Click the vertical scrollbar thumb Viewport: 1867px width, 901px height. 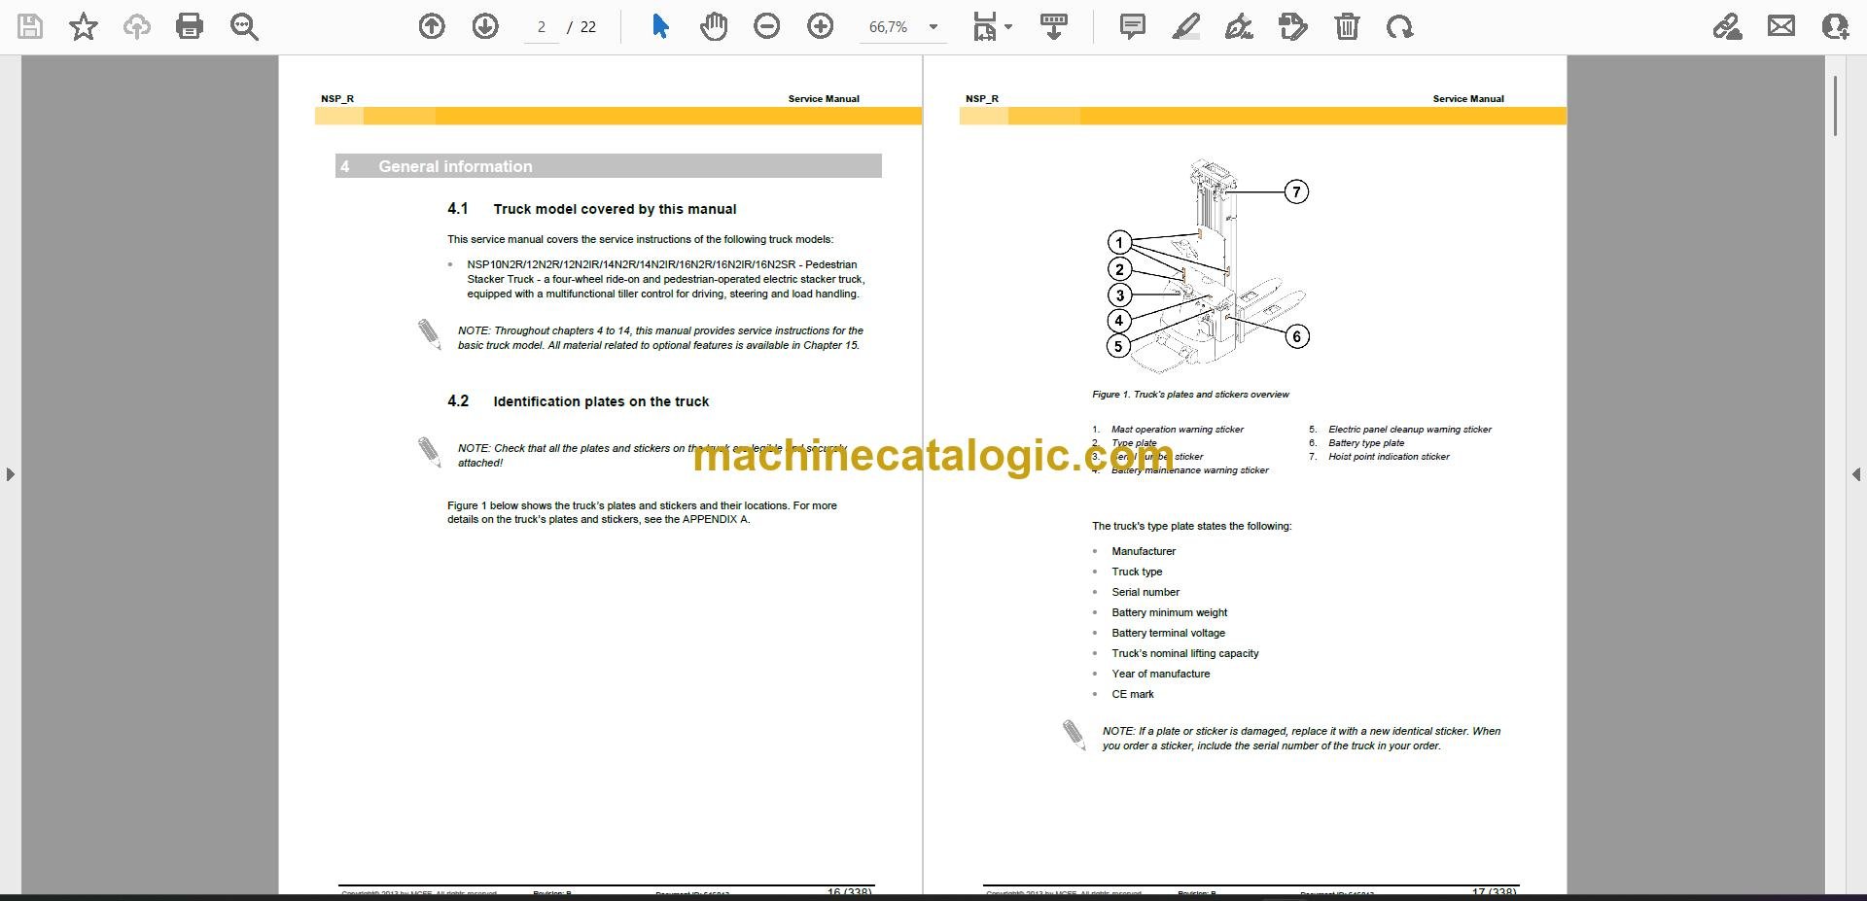(x=1835, y=105)
